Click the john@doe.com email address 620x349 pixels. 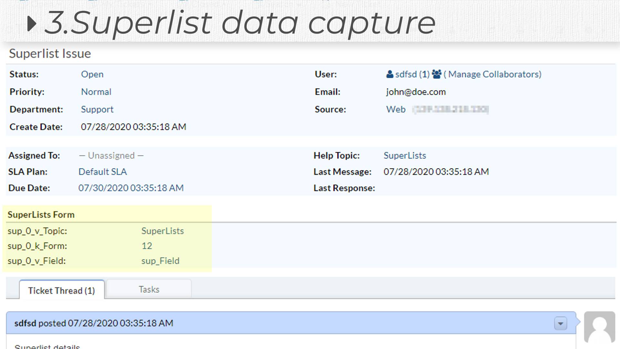click(416, 92)
